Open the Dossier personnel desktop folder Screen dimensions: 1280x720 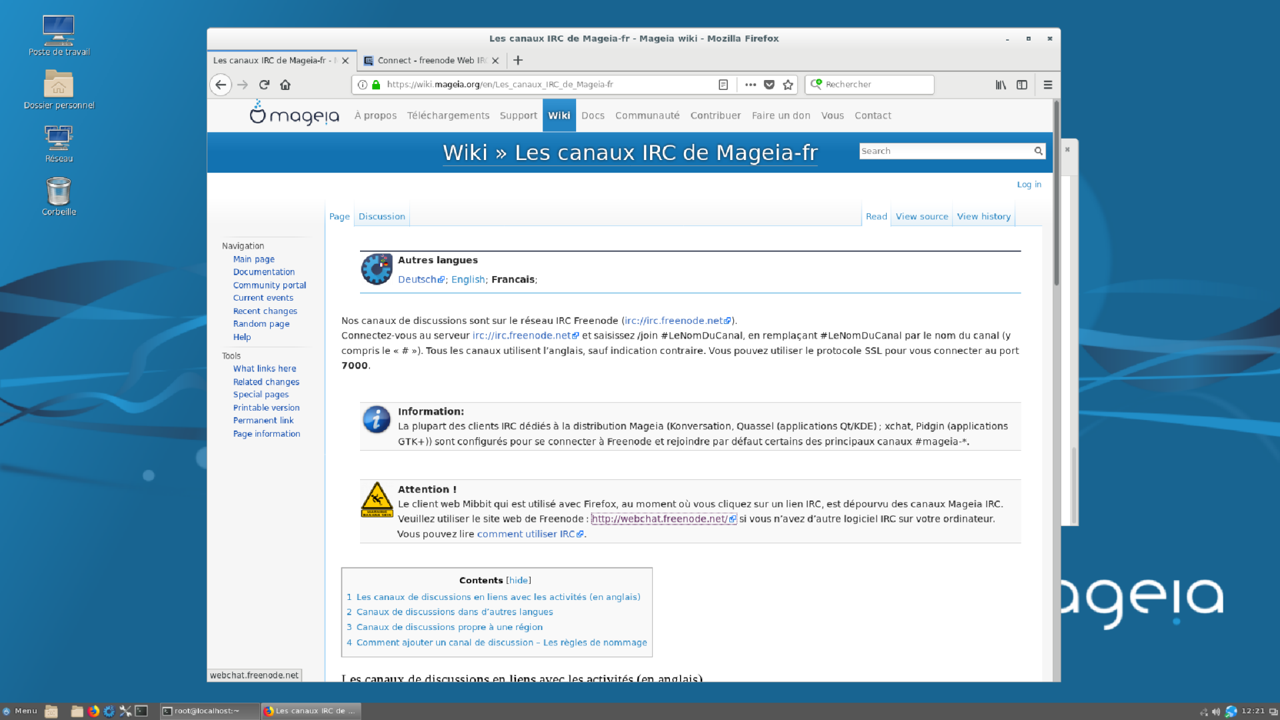[x=59, y=89]
